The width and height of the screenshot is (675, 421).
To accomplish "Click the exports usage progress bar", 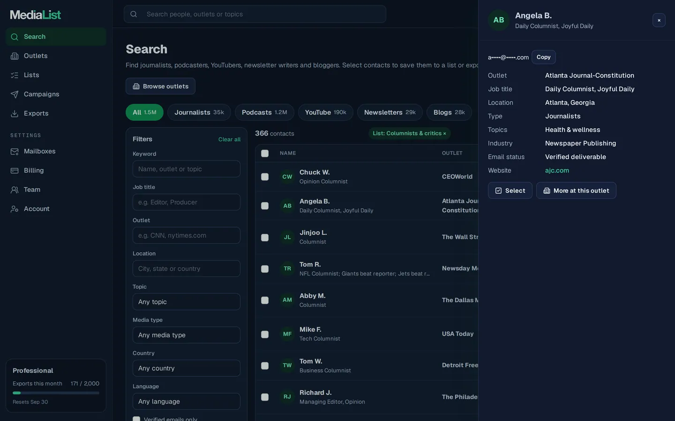I will click(56, 393).
